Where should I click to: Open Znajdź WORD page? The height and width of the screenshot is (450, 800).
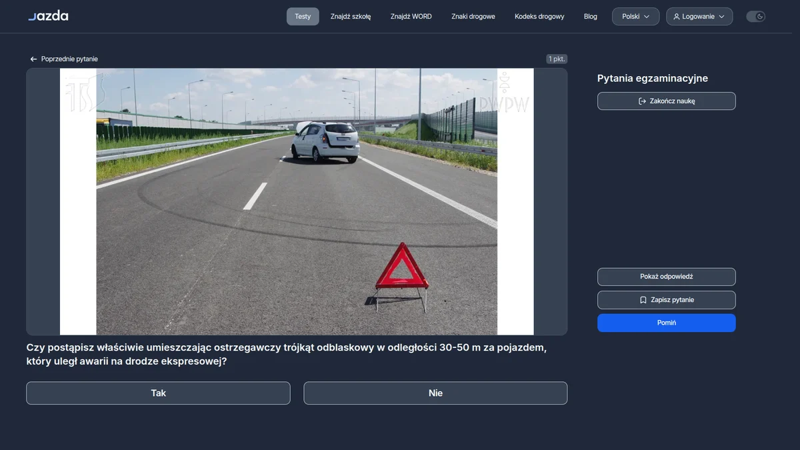[411, 17]
